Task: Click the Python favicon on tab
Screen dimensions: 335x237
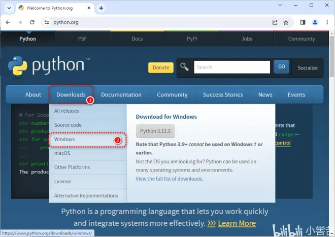Action: tap(21, 8)
